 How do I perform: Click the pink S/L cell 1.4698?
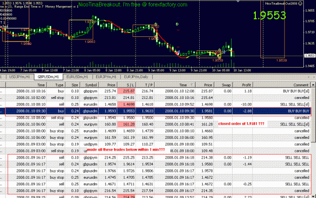click(x=126, y=105)
